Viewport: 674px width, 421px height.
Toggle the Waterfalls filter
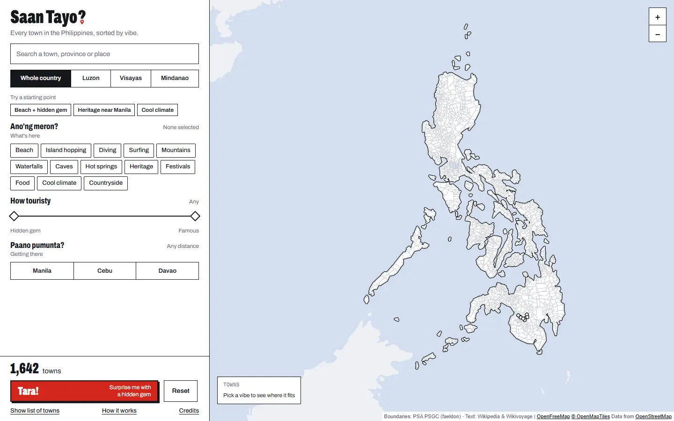pyautogui.click(x=29, y=167)
